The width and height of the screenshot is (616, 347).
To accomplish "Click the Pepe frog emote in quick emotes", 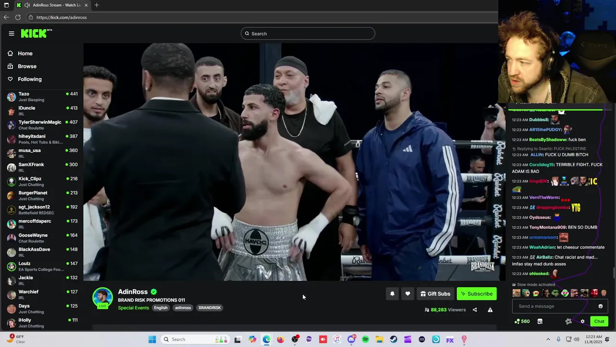I will tap(555, 293).
